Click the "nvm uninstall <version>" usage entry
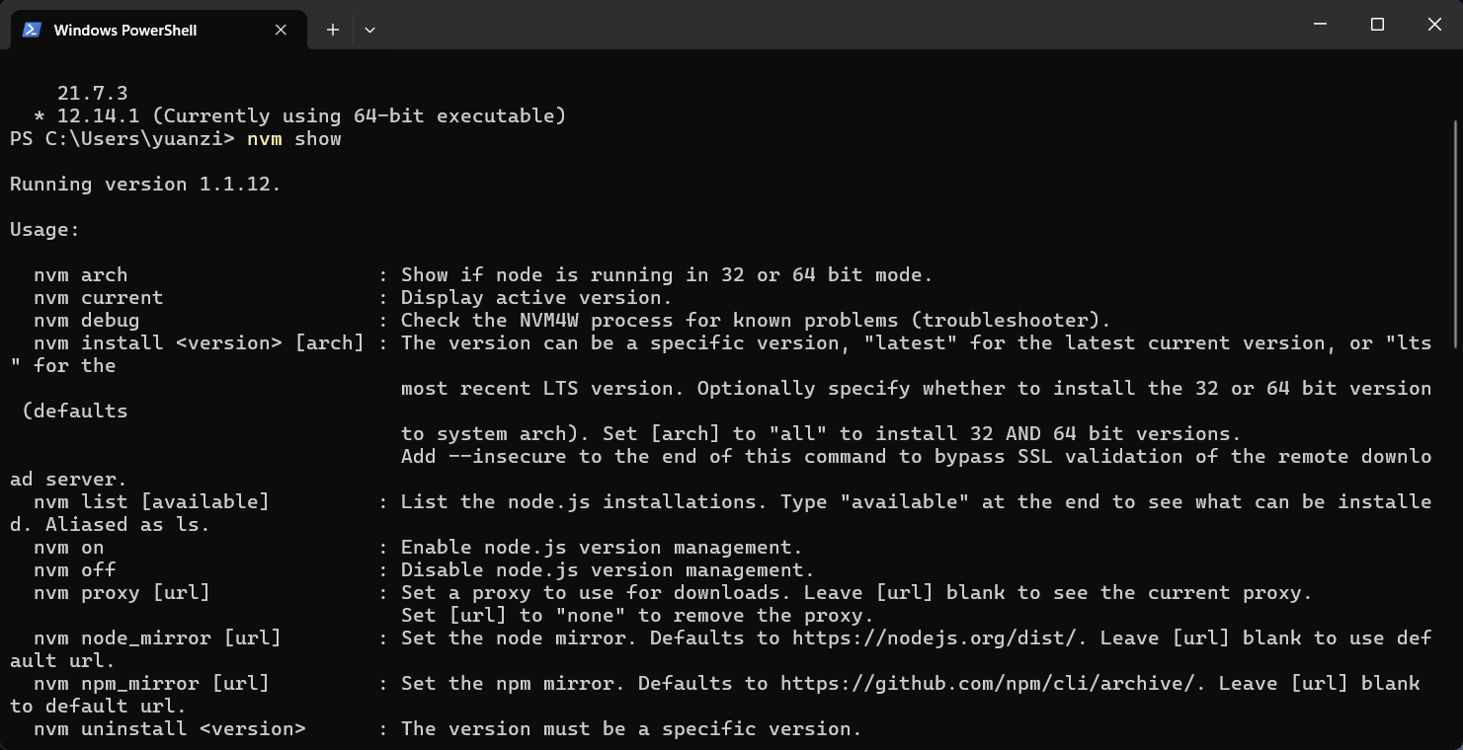The height and width of the screenshot is (750, 1463). [x=169, y=729]
